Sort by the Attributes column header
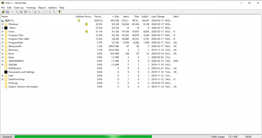Viewport: 262px width, 138px height. point(177,17)
